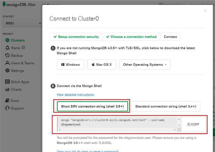
Task: Open Users & Teams page
Action: (x=23, y=63)
